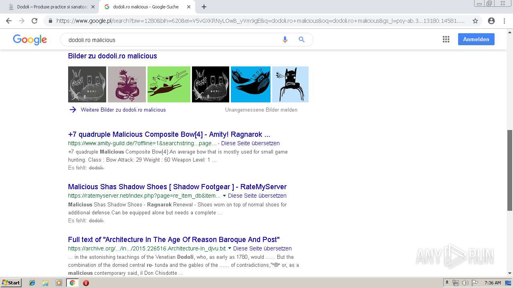Open the Chrome profile avatar menu
Screen dimensions: 513x288
(491, 21)
